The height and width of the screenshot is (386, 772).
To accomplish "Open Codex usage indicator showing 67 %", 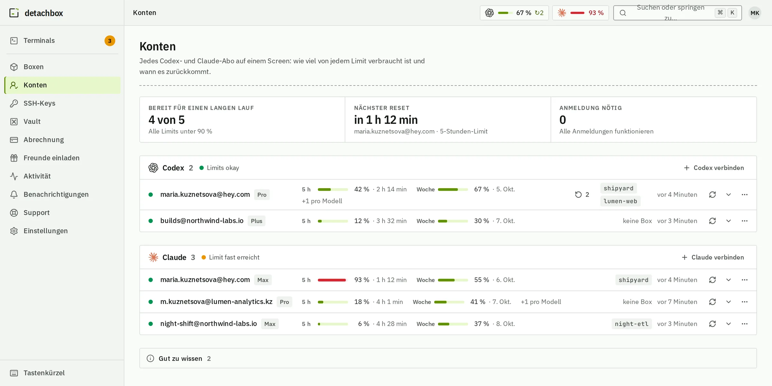I will (514, 13).
